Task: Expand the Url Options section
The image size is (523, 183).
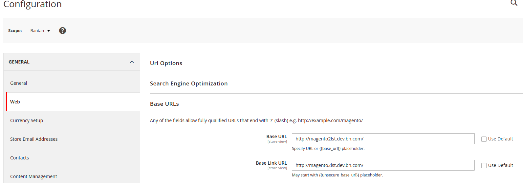Action: (166, 63)
